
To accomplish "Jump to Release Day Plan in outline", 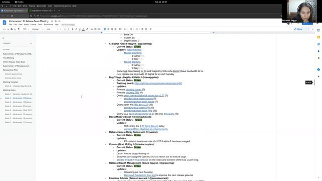I will pos(10,70).
